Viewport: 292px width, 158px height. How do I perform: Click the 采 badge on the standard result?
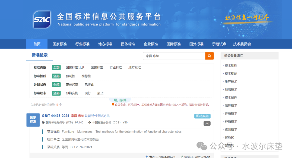point(207,123)
